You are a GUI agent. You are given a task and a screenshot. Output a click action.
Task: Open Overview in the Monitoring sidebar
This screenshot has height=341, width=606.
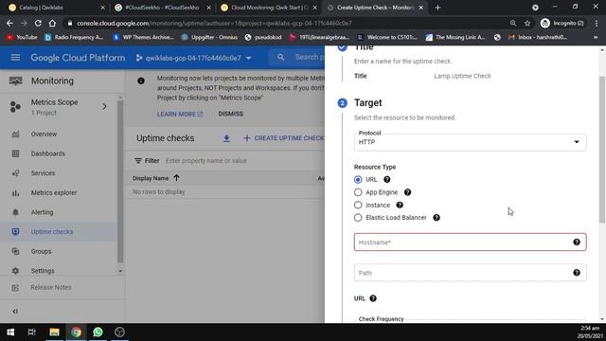tap(44, 135)
